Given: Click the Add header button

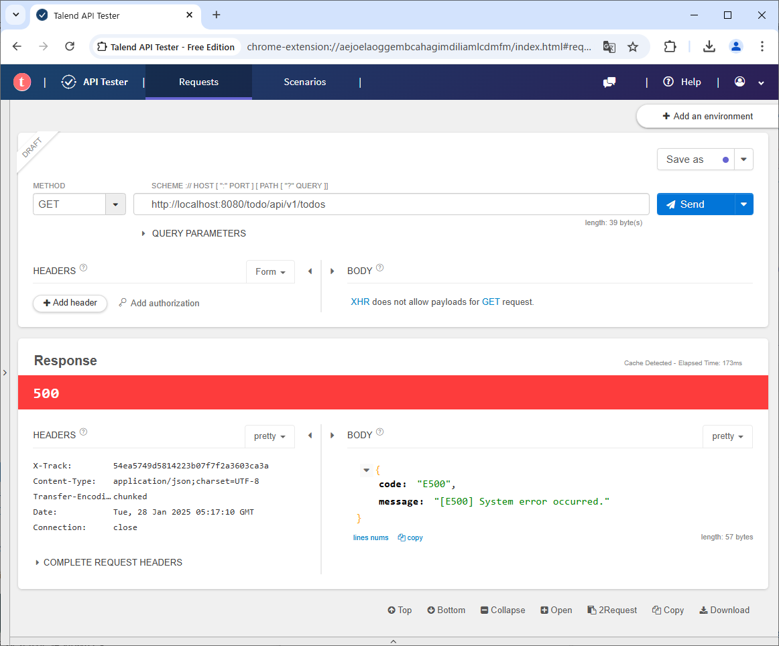Looking at the screenshot, I should click(x=70, y=303).
